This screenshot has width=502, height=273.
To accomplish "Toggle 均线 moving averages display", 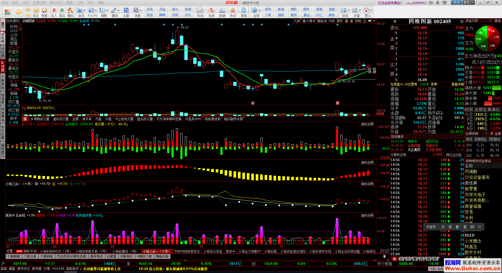I will click(332, 21).
